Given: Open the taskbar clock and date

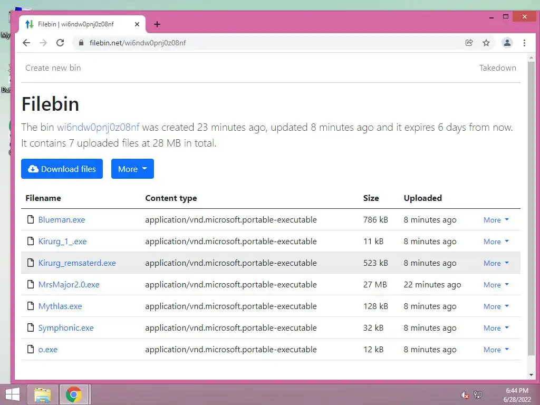Looking at the screenshot, I should point(517,395).
